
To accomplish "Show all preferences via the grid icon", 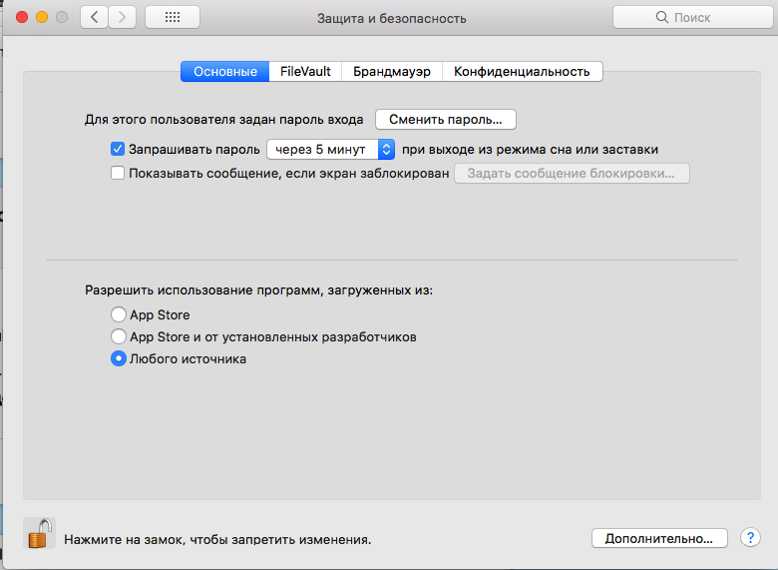I will 172,17.
